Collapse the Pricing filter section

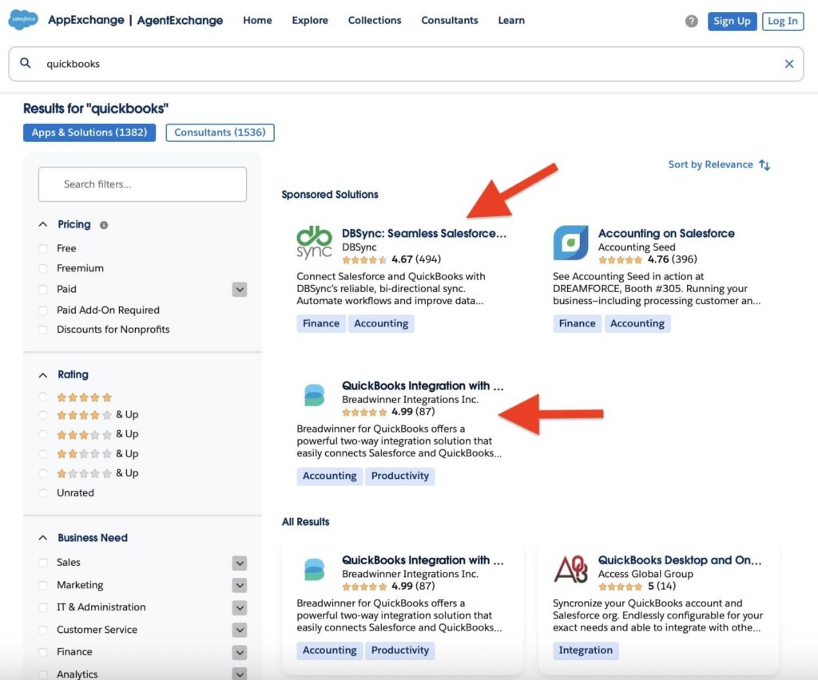pos(43,225)
